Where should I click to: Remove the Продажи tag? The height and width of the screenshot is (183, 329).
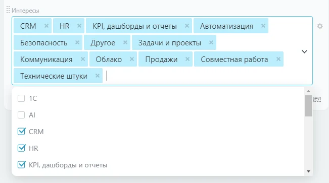pyautogui.click(x=187, y=59)
